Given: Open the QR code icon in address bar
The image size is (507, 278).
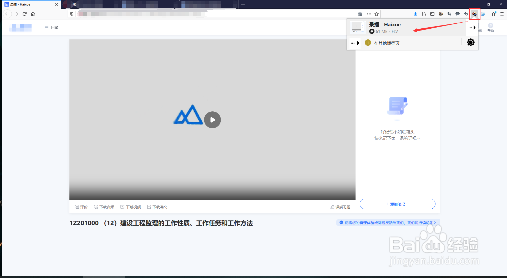Looking at the screenshot, I should [x=360, y=14].
